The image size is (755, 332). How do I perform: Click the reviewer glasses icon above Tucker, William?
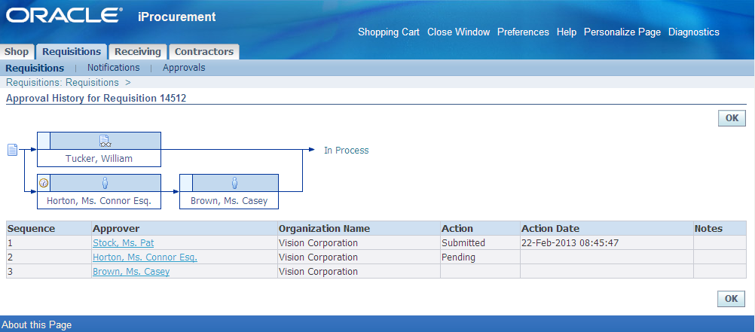(x=105, y=141)
